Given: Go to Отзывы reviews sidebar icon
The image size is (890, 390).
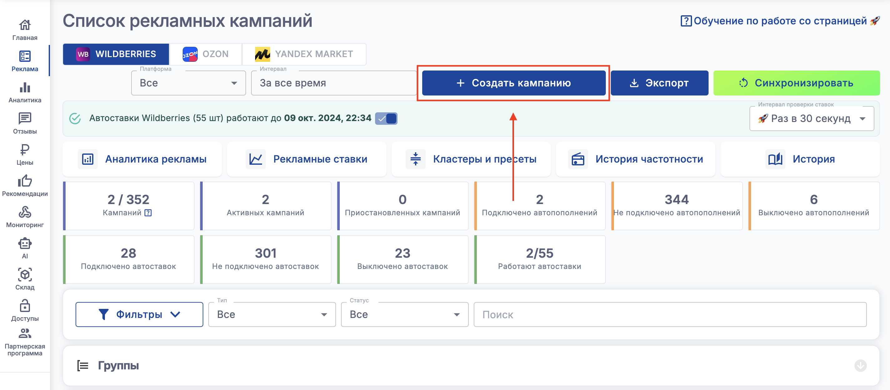Looking at the screenshot, I should [x=25, y=119].
